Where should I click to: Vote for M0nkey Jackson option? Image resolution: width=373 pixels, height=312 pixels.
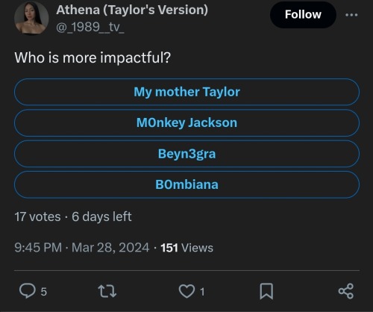coord(186,122)
